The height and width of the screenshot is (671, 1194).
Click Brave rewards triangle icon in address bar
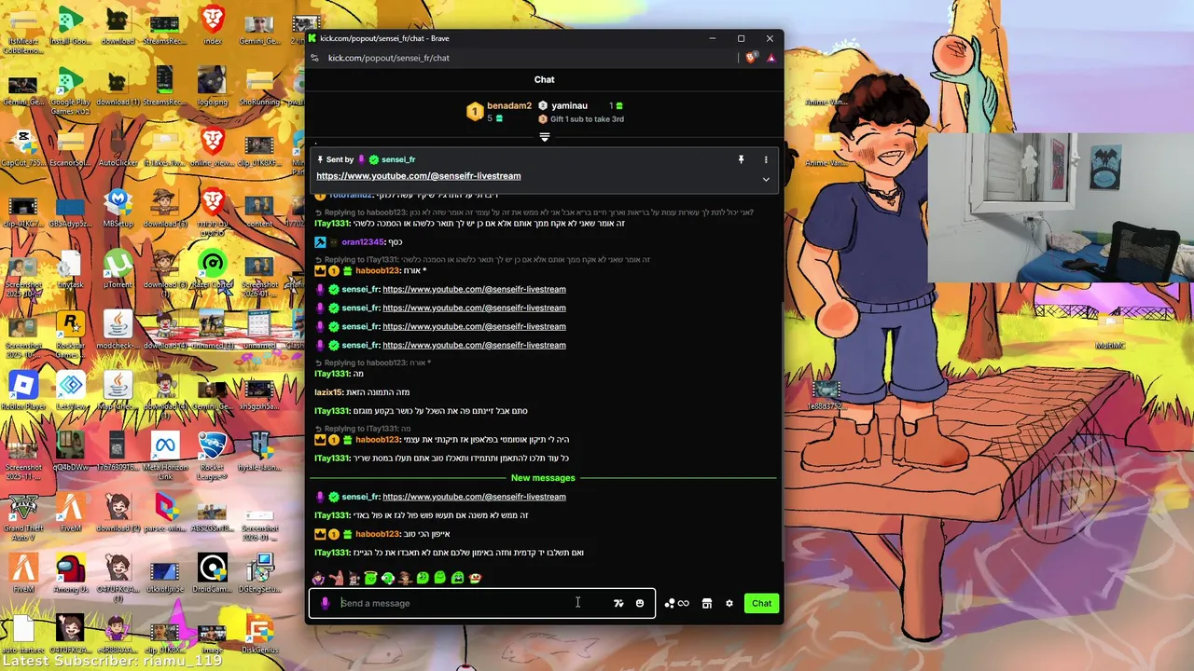[x=771, y=58]
